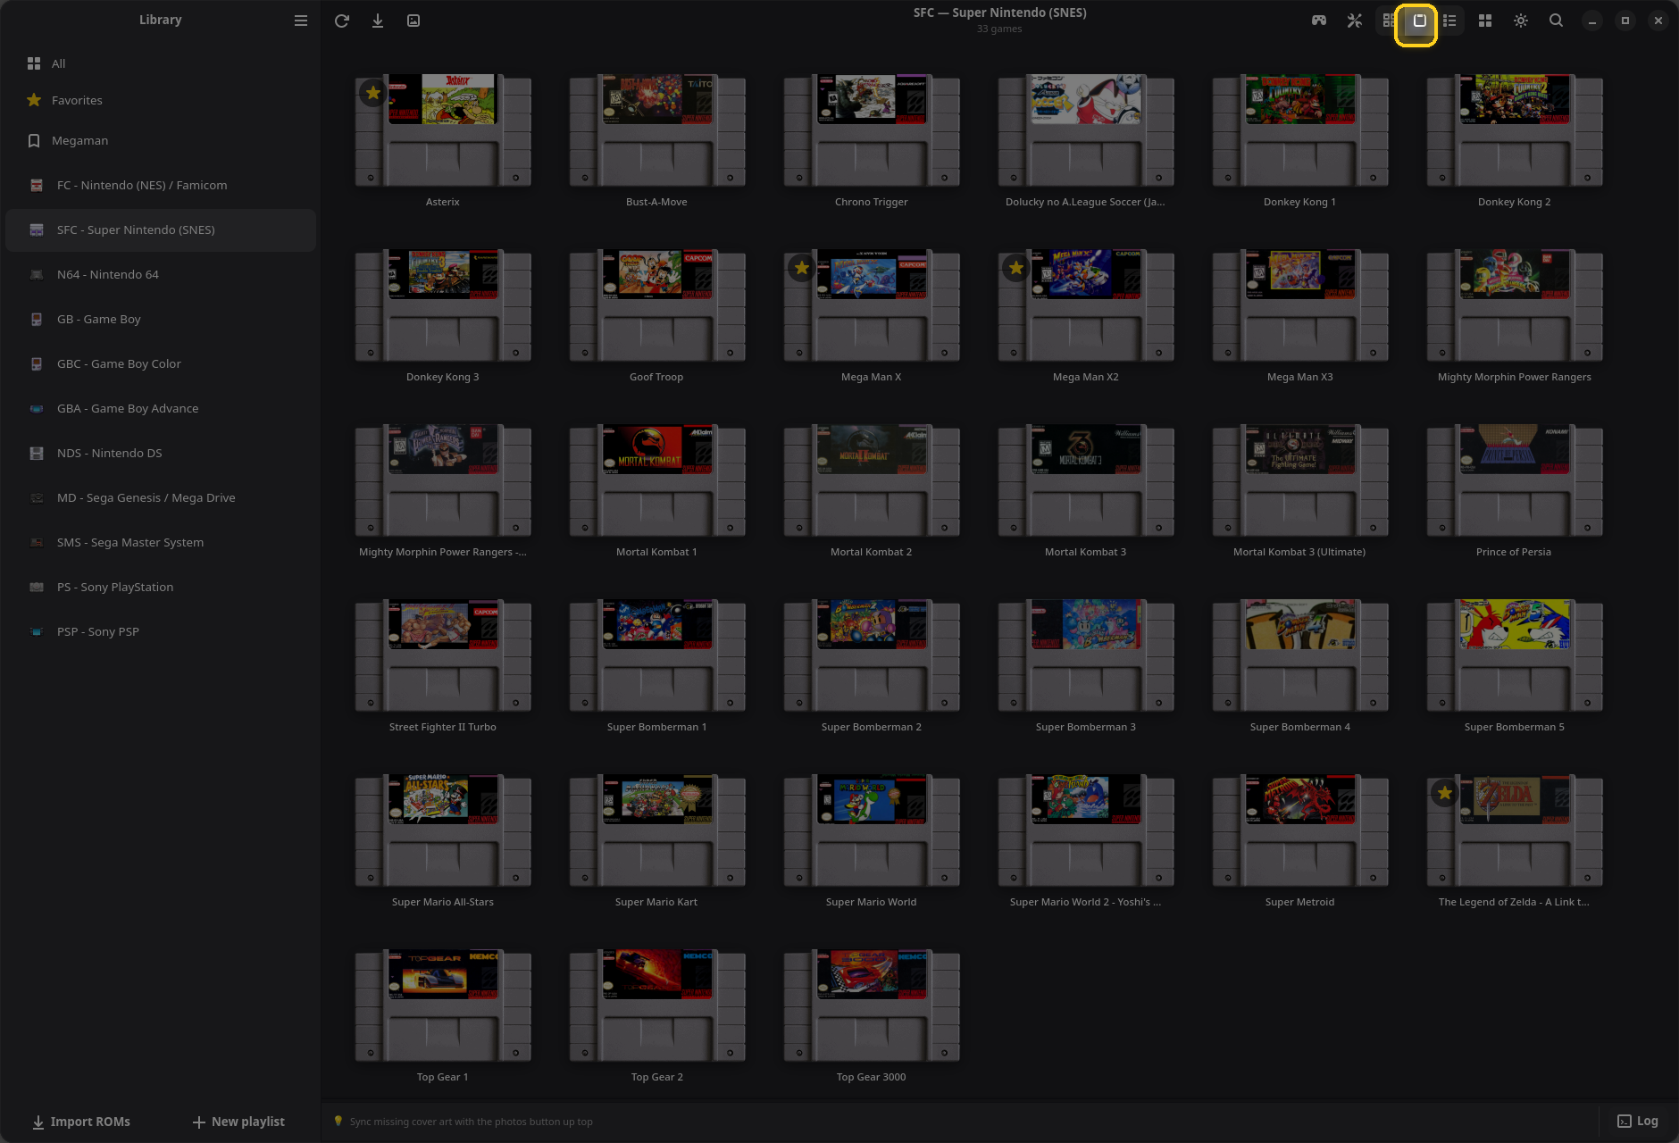Click the four-squares icon beside theme toggle
Viewport: 1679px width, 1143px height.
pyautogui.click(x=1485, y=21)
